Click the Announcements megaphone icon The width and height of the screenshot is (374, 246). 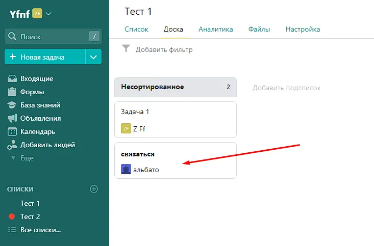pos(12,119)
